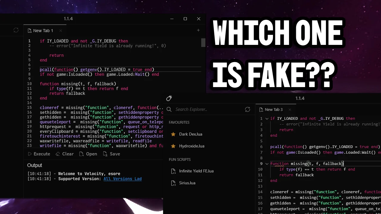
Task: Open a script file with Open button
Action: click(88, 154)
